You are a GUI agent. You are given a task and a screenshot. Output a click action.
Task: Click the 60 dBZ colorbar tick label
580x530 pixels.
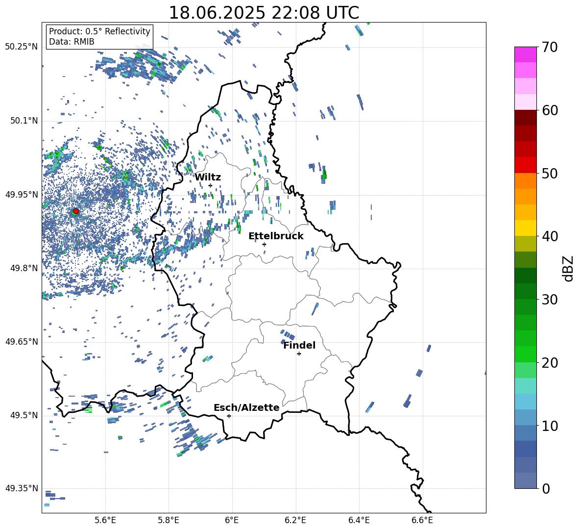tap(549, 110)
